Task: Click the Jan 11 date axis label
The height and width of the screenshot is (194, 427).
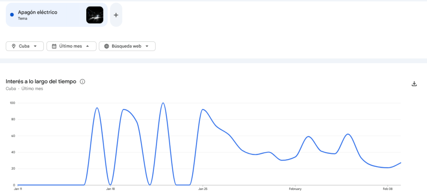Action: pyautogui.click(x=18, y=189)
